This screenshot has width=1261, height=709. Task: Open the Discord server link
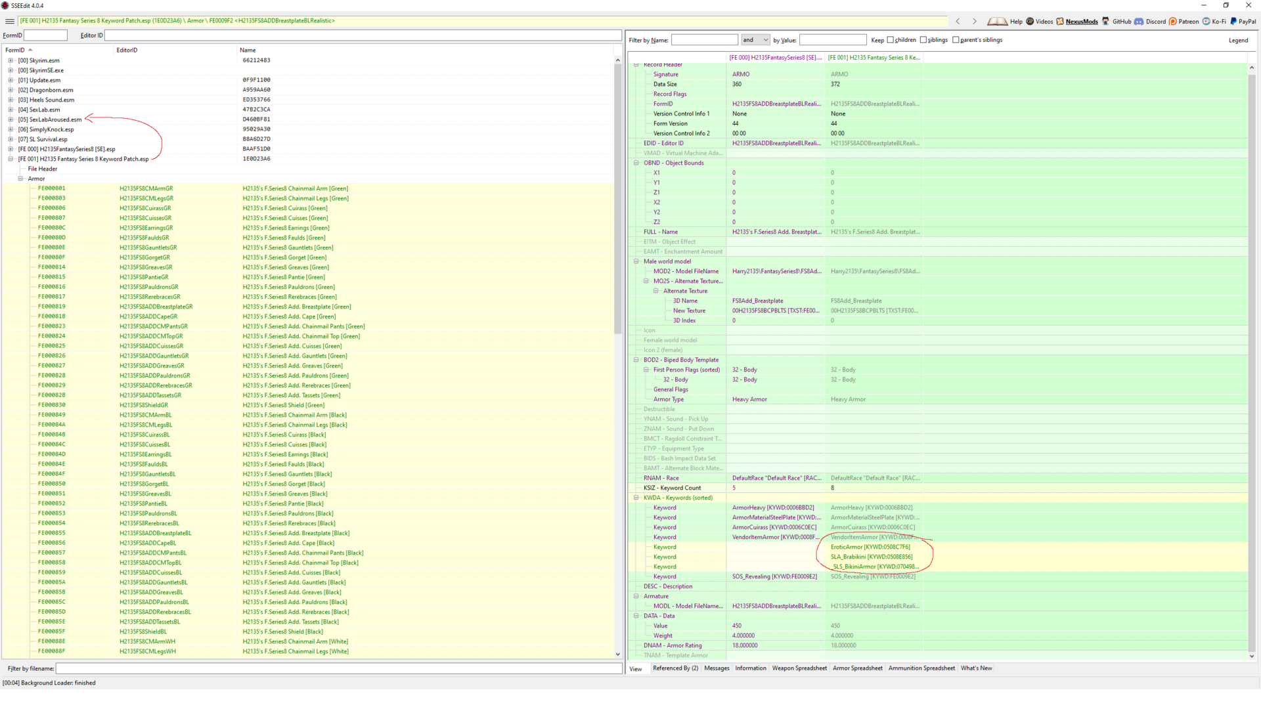tap(1150, 22)
